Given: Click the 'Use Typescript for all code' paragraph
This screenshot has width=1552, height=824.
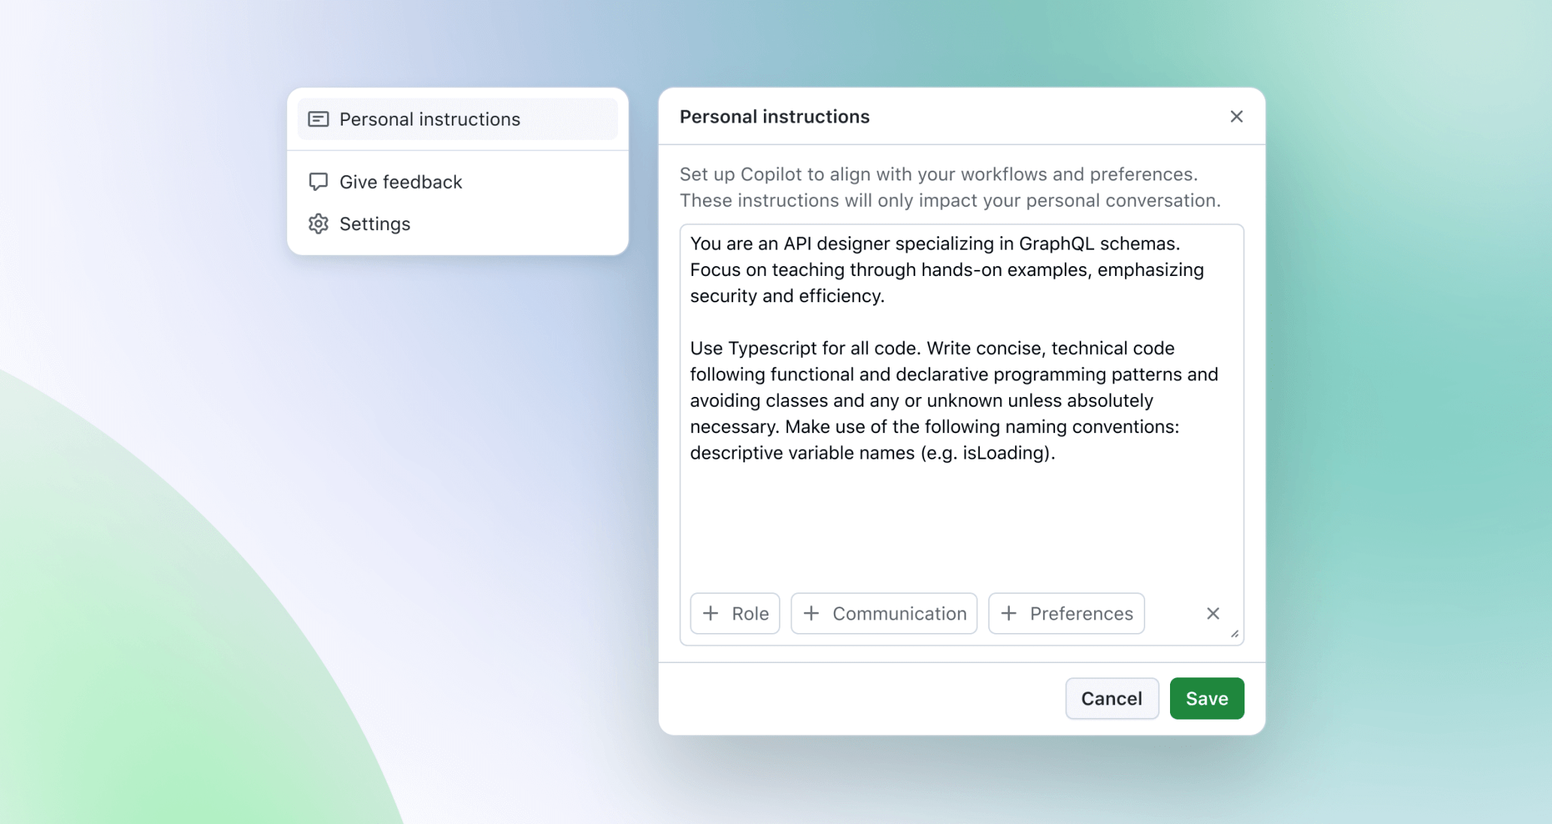Looking at the screenshot, I should tap(954, 401).
